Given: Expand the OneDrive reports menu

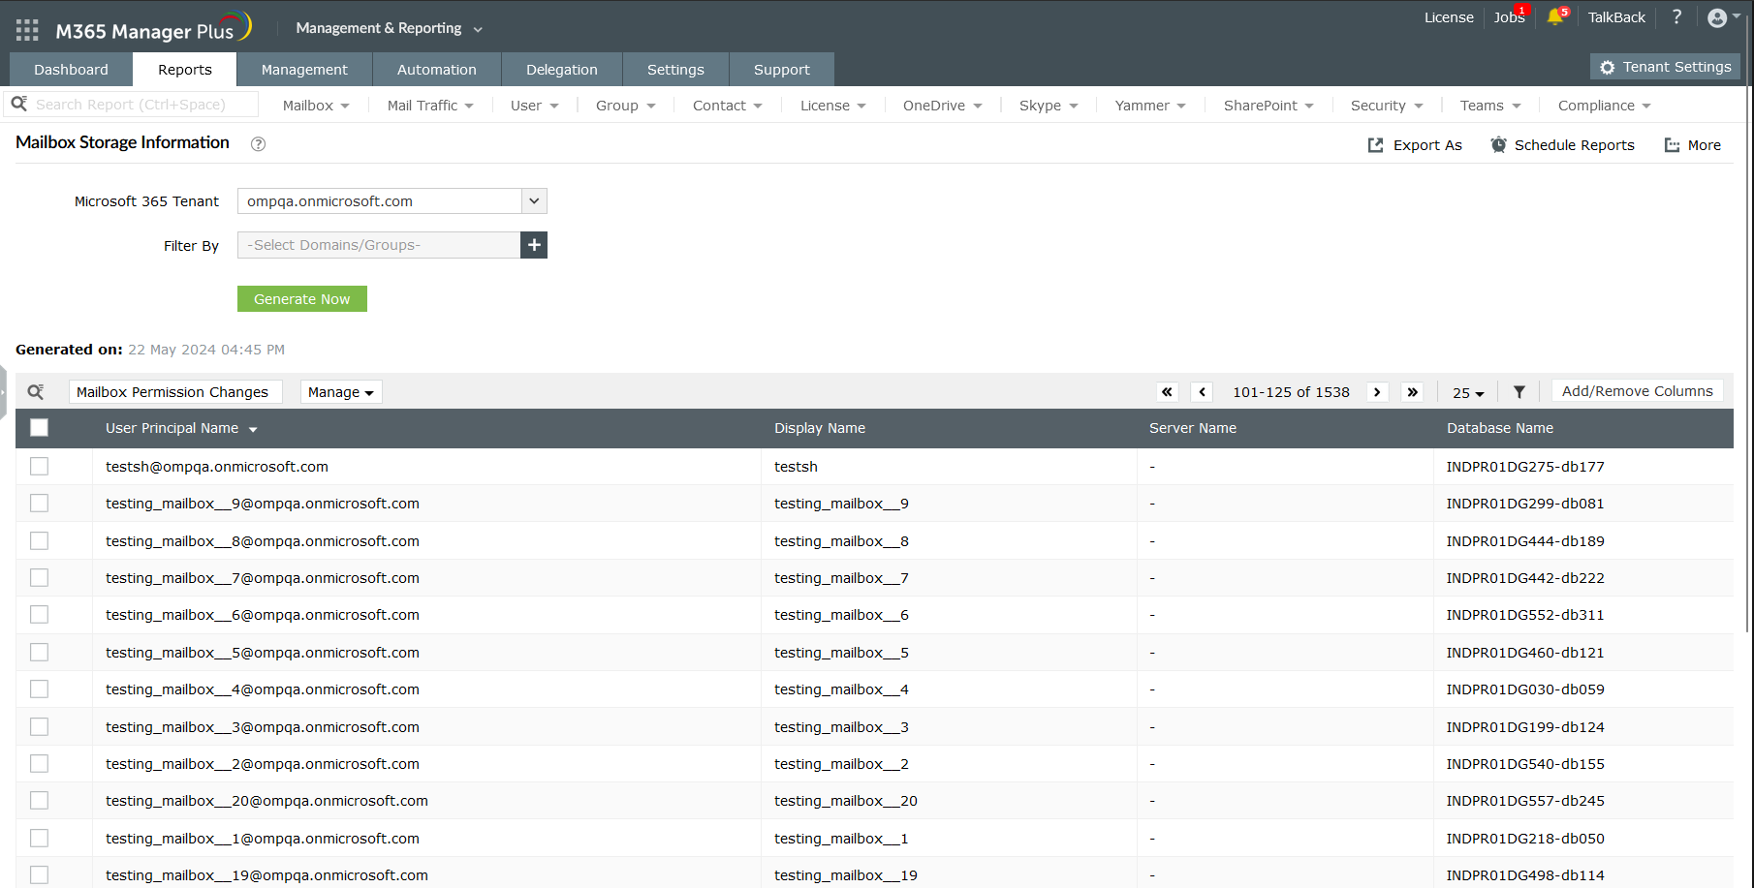Looking at the screenshot, I should 942,106.
